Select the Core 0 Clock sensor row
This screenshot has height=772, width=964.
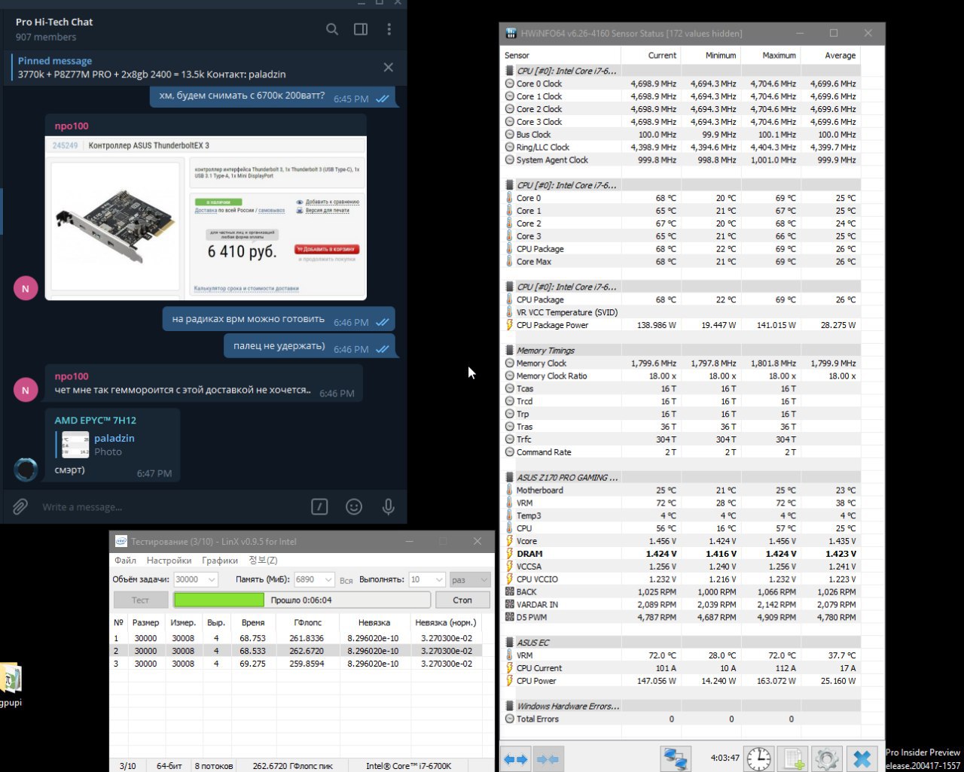pyautogui.click(x=682, y=84)
